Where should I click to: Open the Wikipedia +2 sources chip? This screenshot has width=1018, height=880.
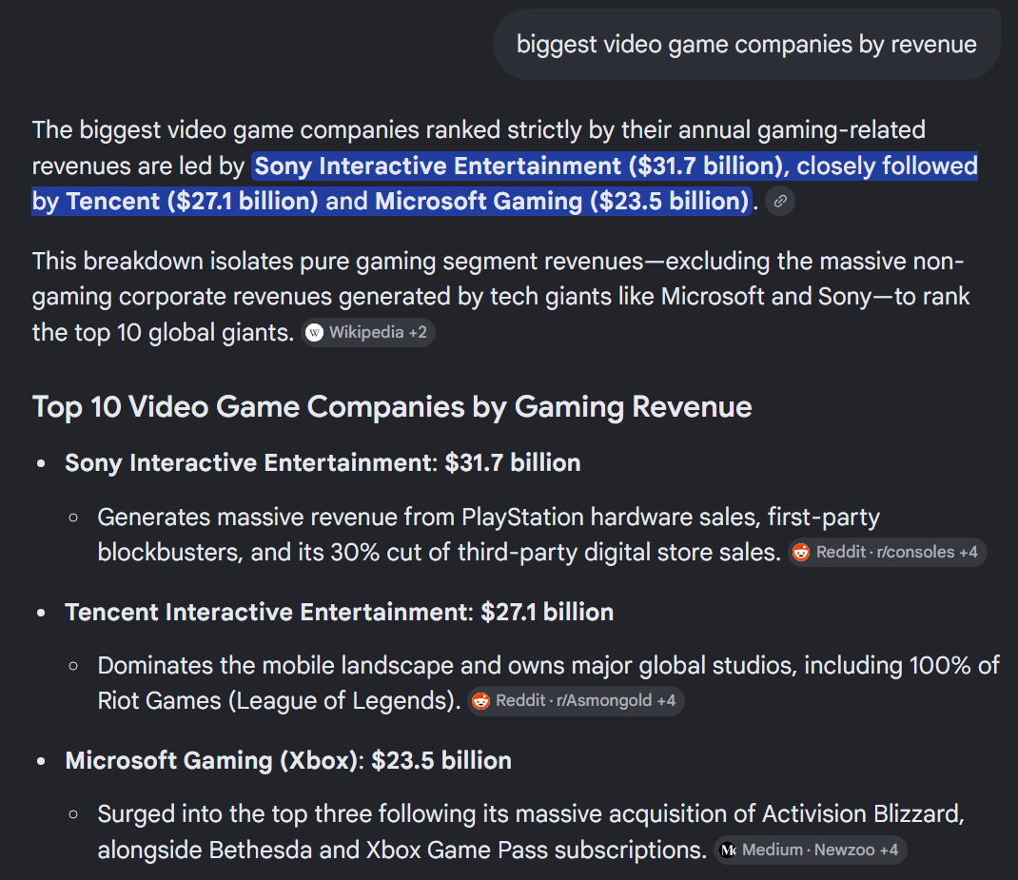368,333
